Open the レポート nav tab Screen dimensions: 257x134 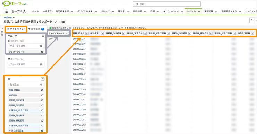191,12
